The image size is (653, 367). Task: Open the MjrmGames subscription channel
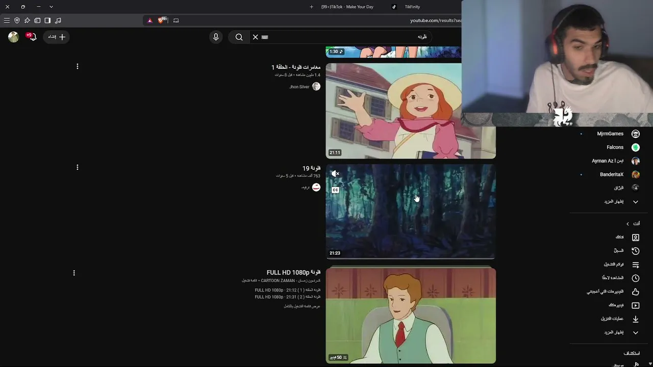(x=610, y=134)
